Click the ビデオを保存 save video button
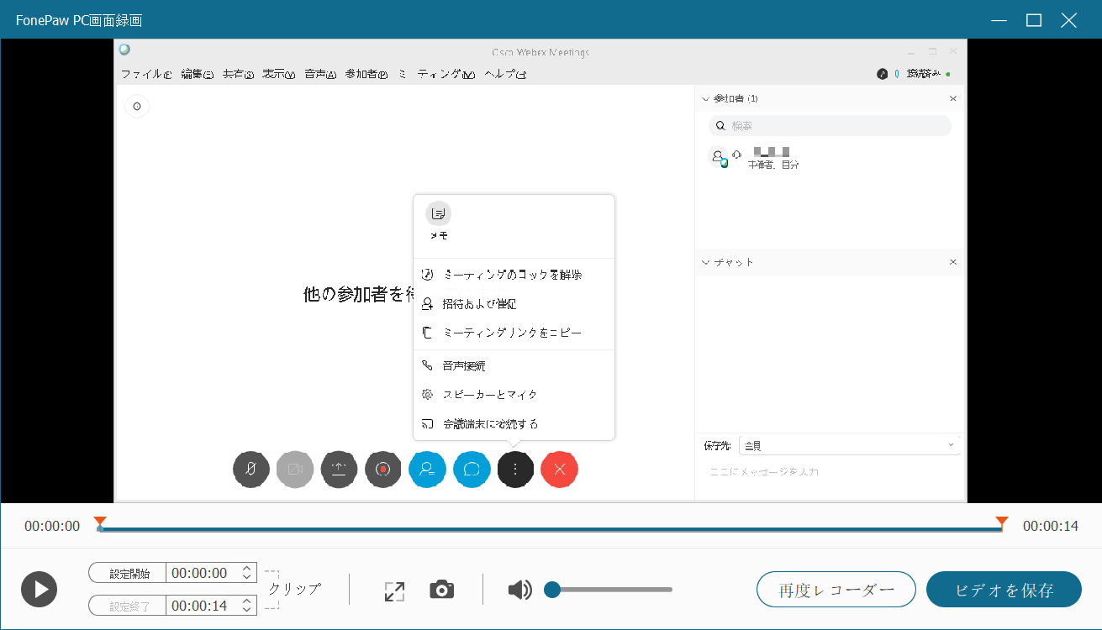 click(1004, 590)
